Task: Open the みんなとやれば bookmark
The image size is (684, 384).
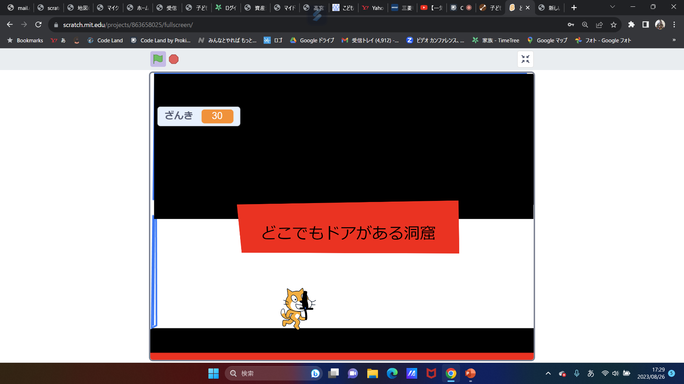Action: tap(228, 40)
